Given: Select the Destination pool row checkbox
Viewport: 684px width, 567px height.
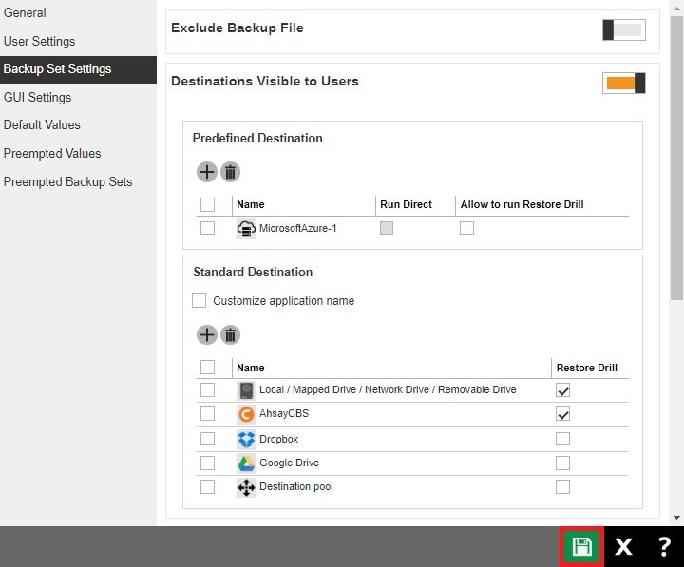Looking at the screenshot, I should [x=207, y=486].
